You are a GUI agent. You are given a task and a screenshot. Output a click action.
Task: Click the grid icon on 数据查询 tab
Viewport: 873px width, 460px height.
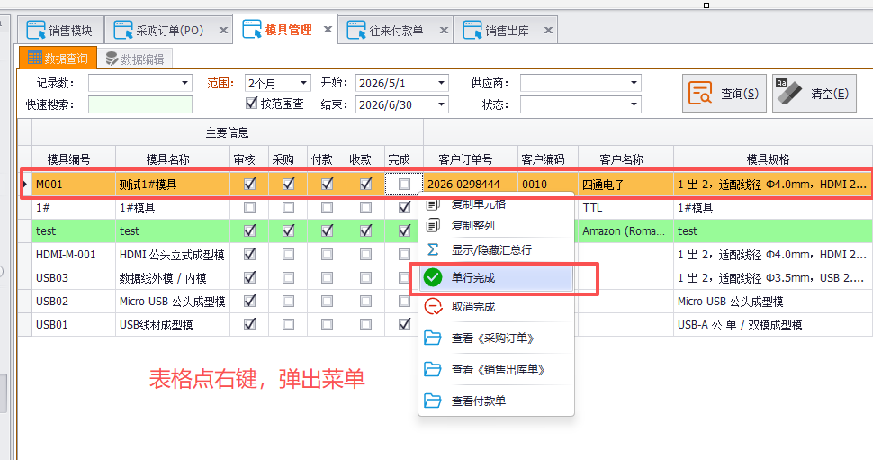34,58
